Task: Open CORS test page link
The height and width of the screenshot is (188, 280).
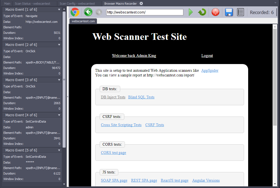Action: point(113,153)
